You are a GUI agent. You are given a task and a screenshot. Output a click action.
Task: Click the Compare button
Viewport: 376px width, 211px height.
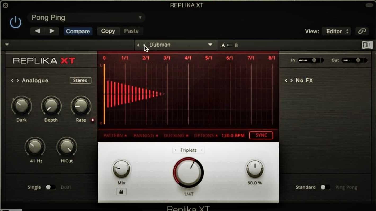(x=78, y=31)
